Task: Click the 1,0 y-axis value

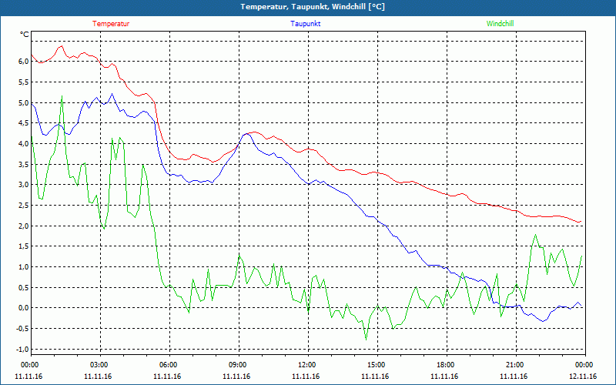Action: pos(24,267)
